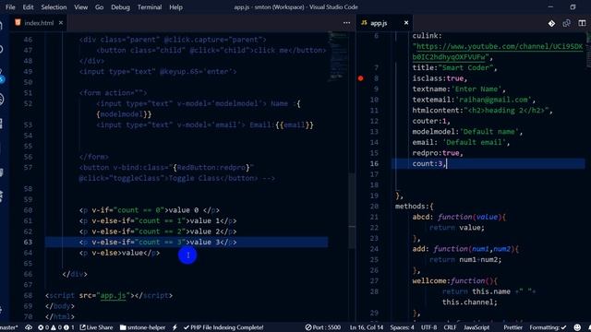Split the editor right

coord(582,23)
